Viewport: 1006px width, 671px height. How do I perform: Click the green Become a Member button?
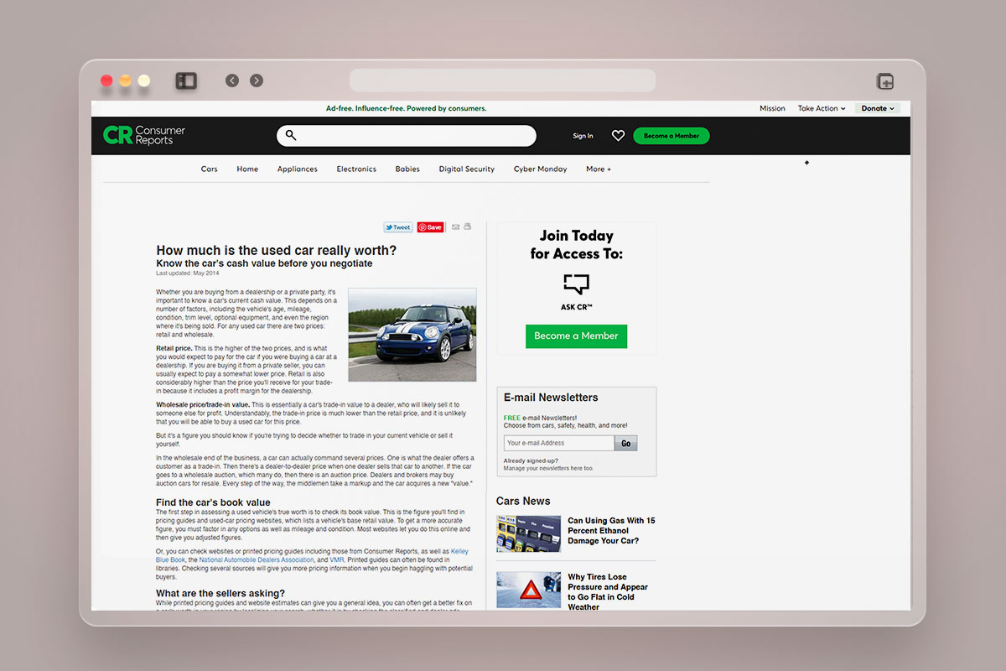(x=671, y=135)
